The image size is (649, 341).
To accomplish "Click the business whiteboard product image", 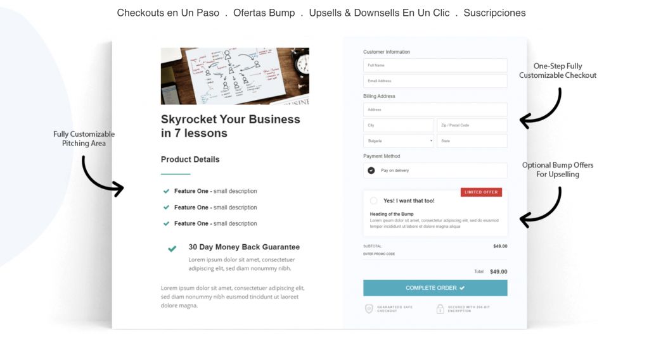I will point(235,76).
